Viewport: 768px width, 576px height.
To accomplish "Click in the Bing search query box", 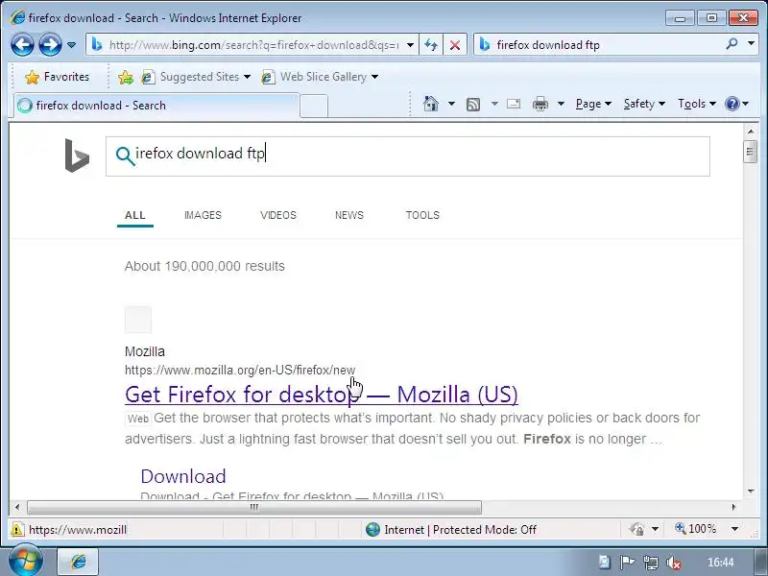I will click(407, 156).
